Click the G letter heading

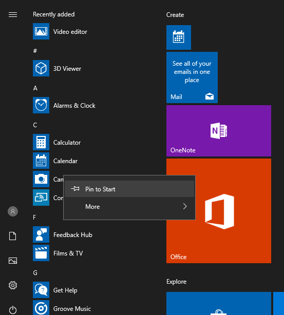[x=35, y=273]
